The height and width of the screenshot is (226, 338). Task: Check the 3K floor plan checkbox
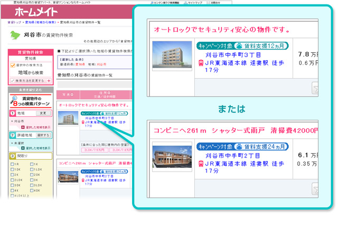pos(32,180)
